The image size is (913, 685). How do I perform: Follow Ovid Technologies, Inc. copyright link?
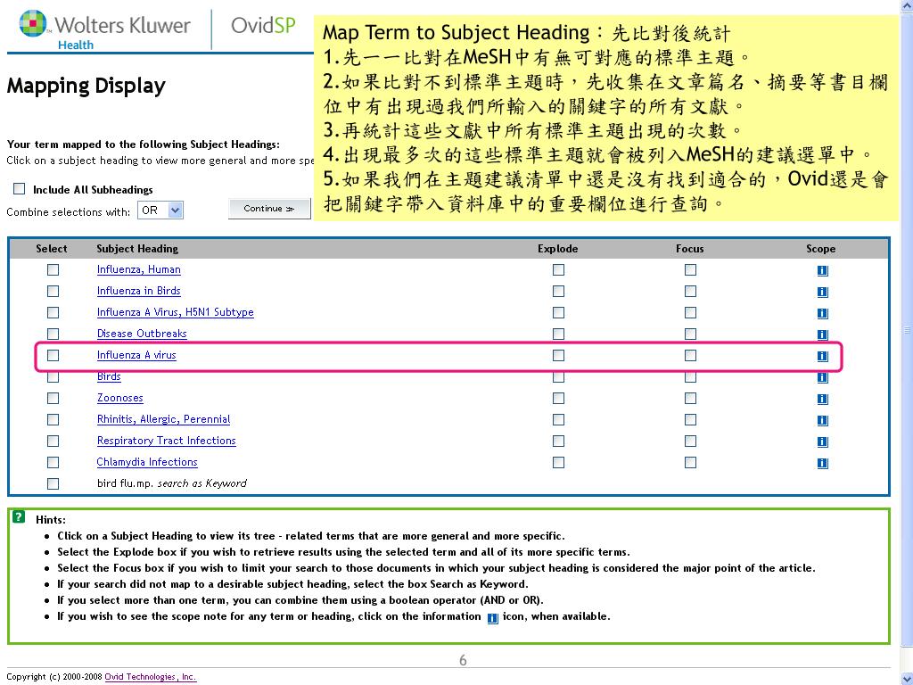tap(150, 676)
